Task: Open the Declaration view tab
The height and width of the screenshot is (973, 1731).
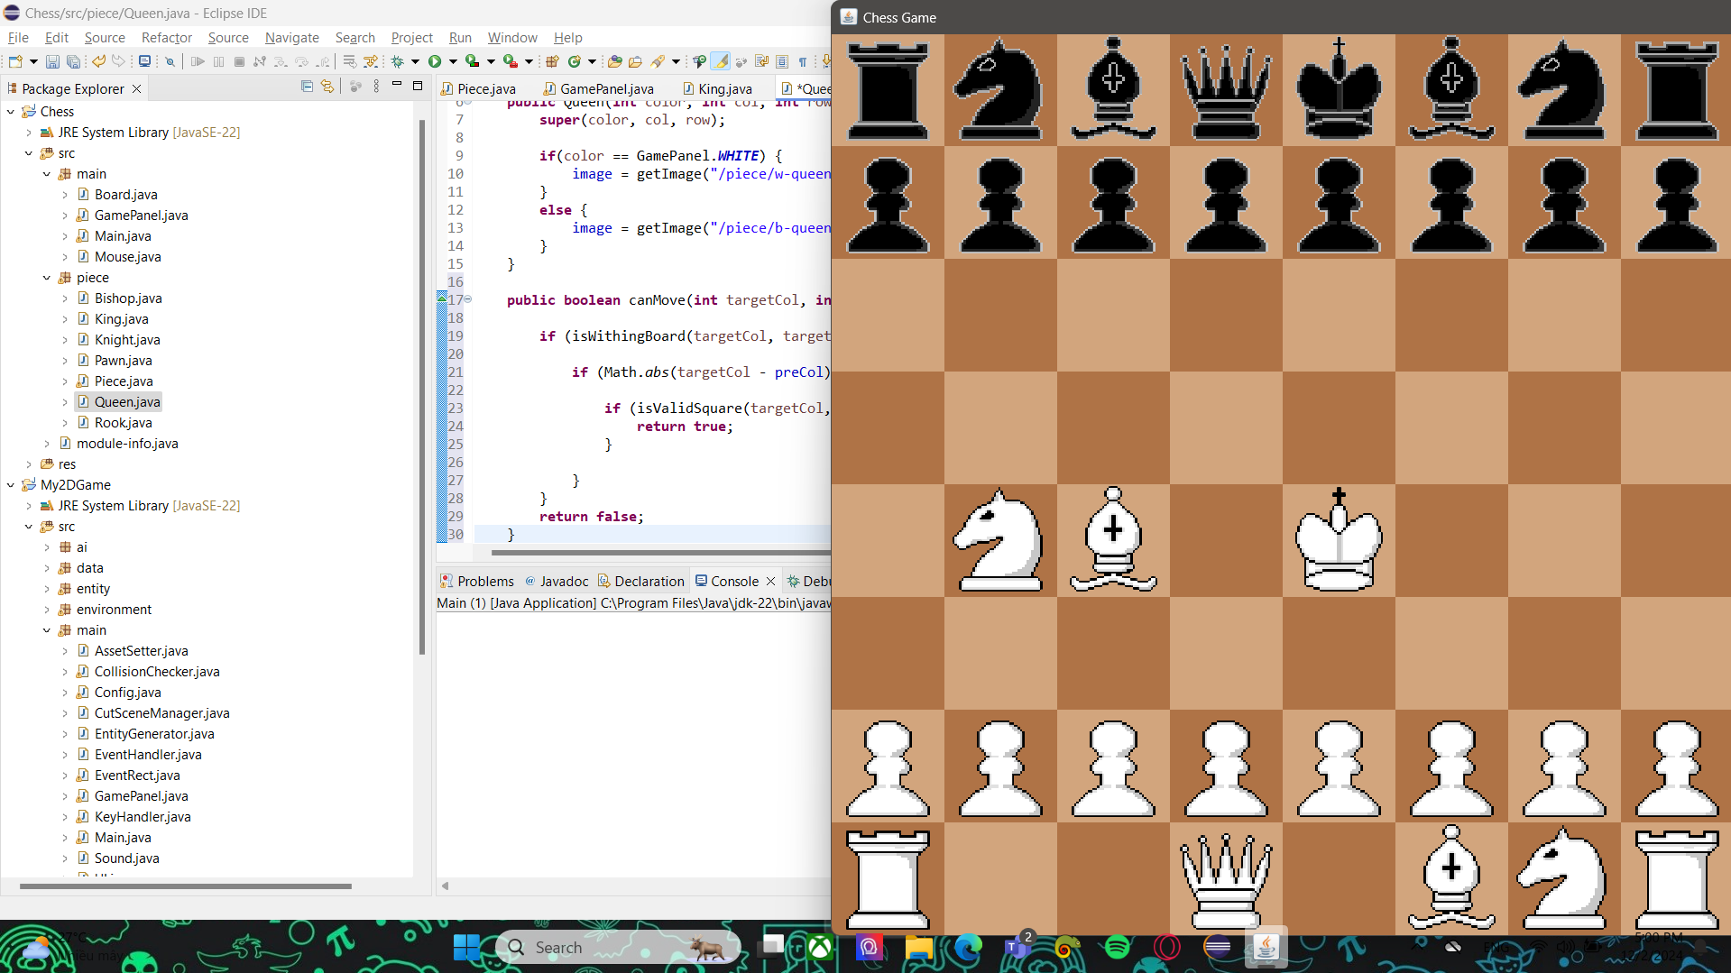Action: point(641,581)
